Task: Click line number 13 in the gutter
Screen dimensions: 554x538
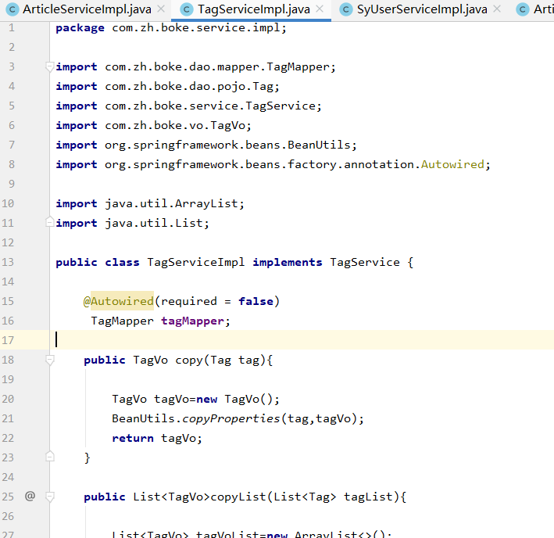Action: 7,262
